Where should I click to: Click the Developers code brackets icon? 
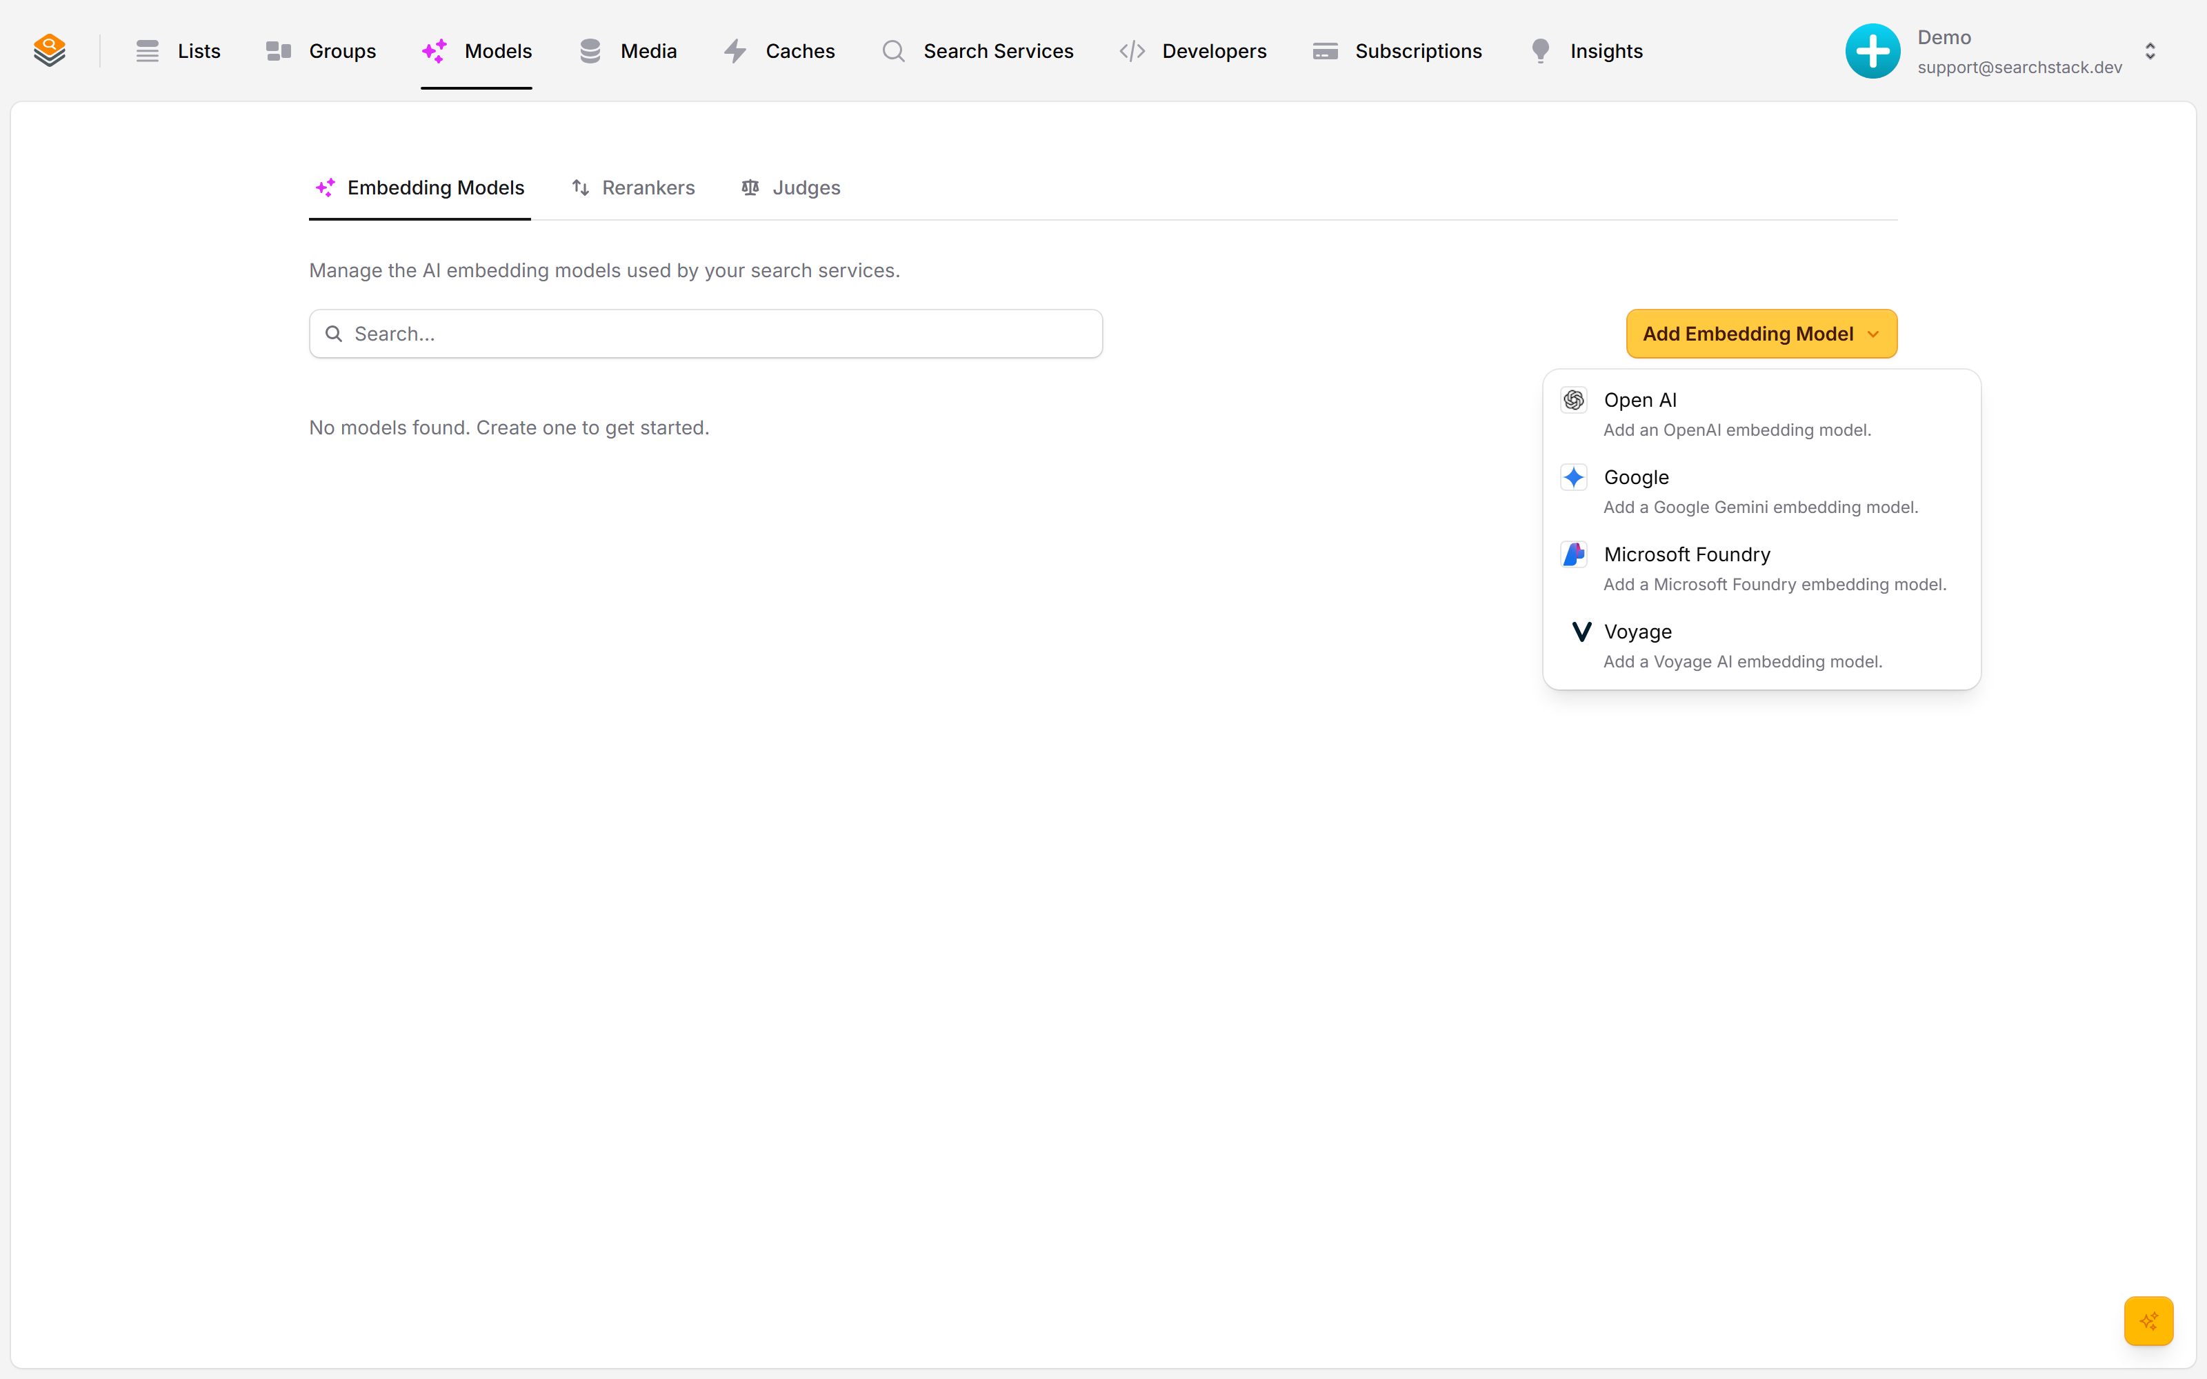coord(1132,51)
